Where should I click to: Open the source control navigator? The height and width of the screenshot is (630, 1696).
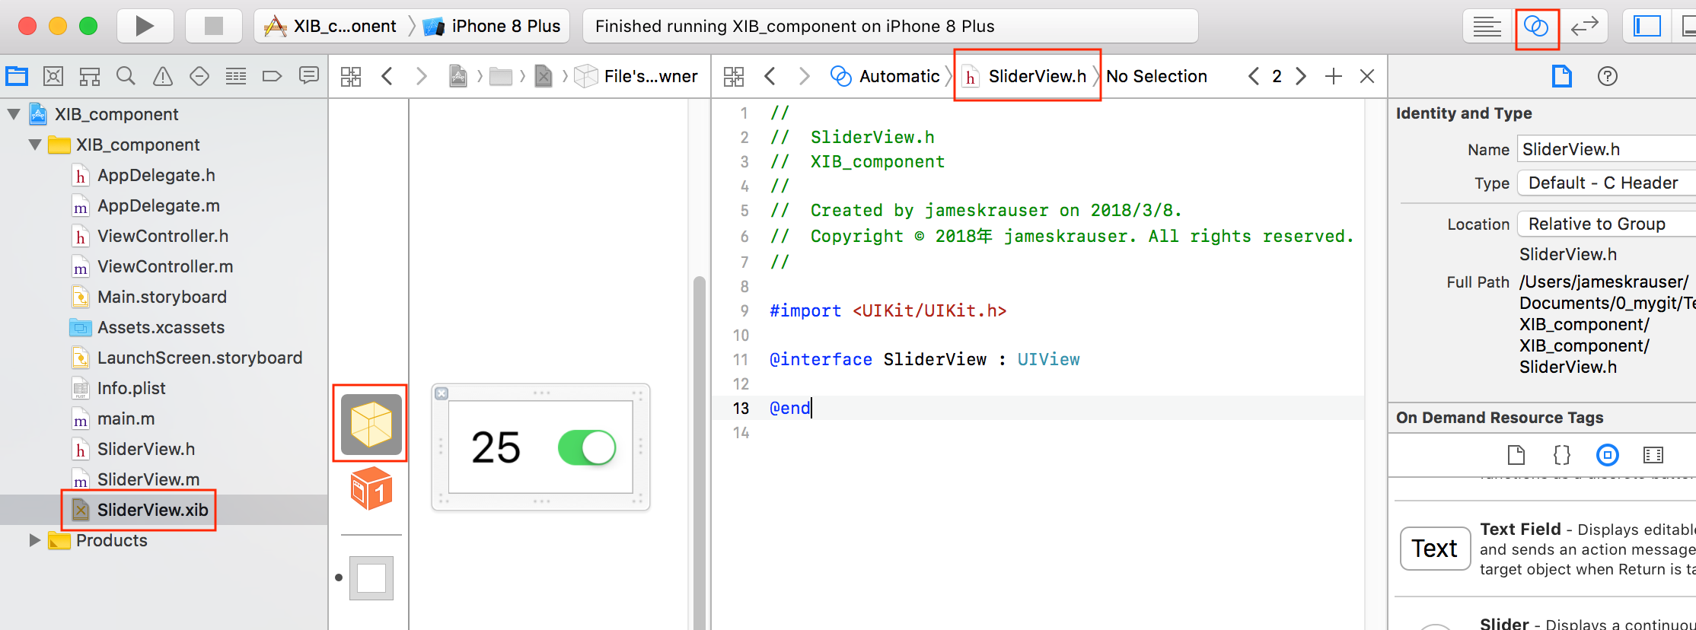click(x=53, y=76)
